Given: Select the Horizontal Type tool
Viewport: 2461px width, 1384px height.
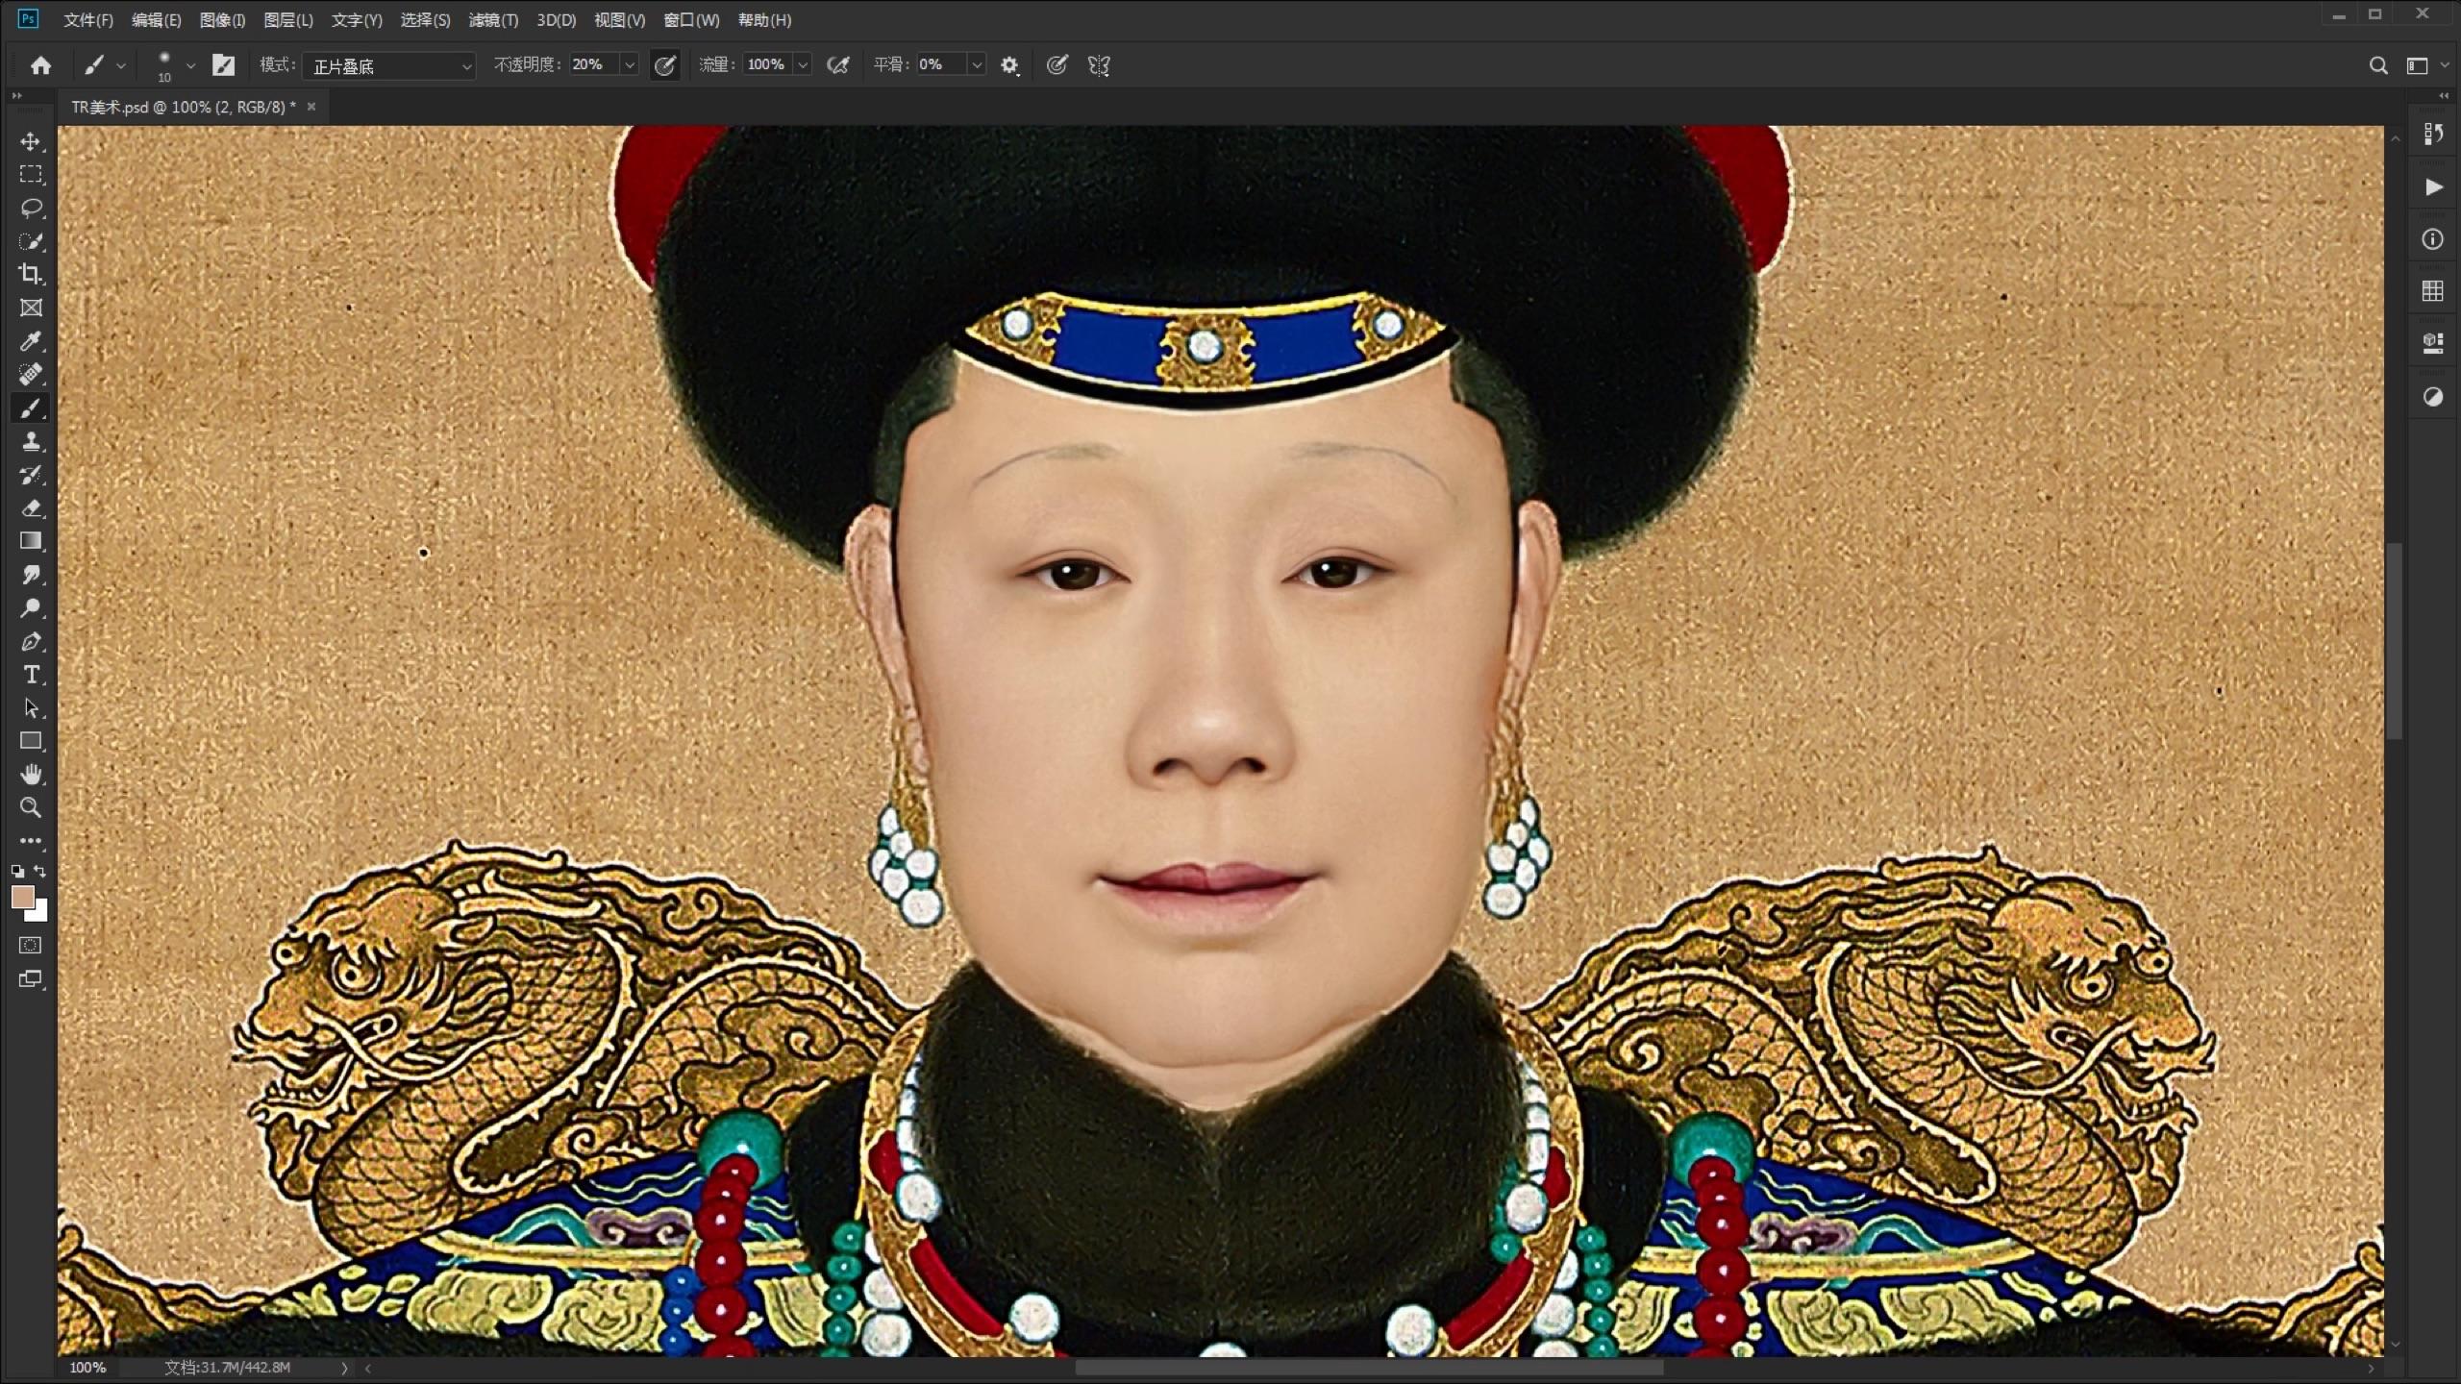Looking at the screenshot, I should (x=31, y=675).
